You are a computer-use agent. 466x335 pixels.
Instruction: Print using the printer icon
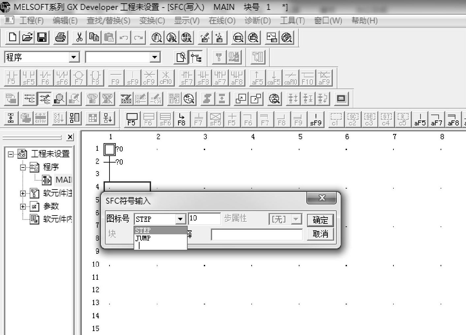(61, 37)
